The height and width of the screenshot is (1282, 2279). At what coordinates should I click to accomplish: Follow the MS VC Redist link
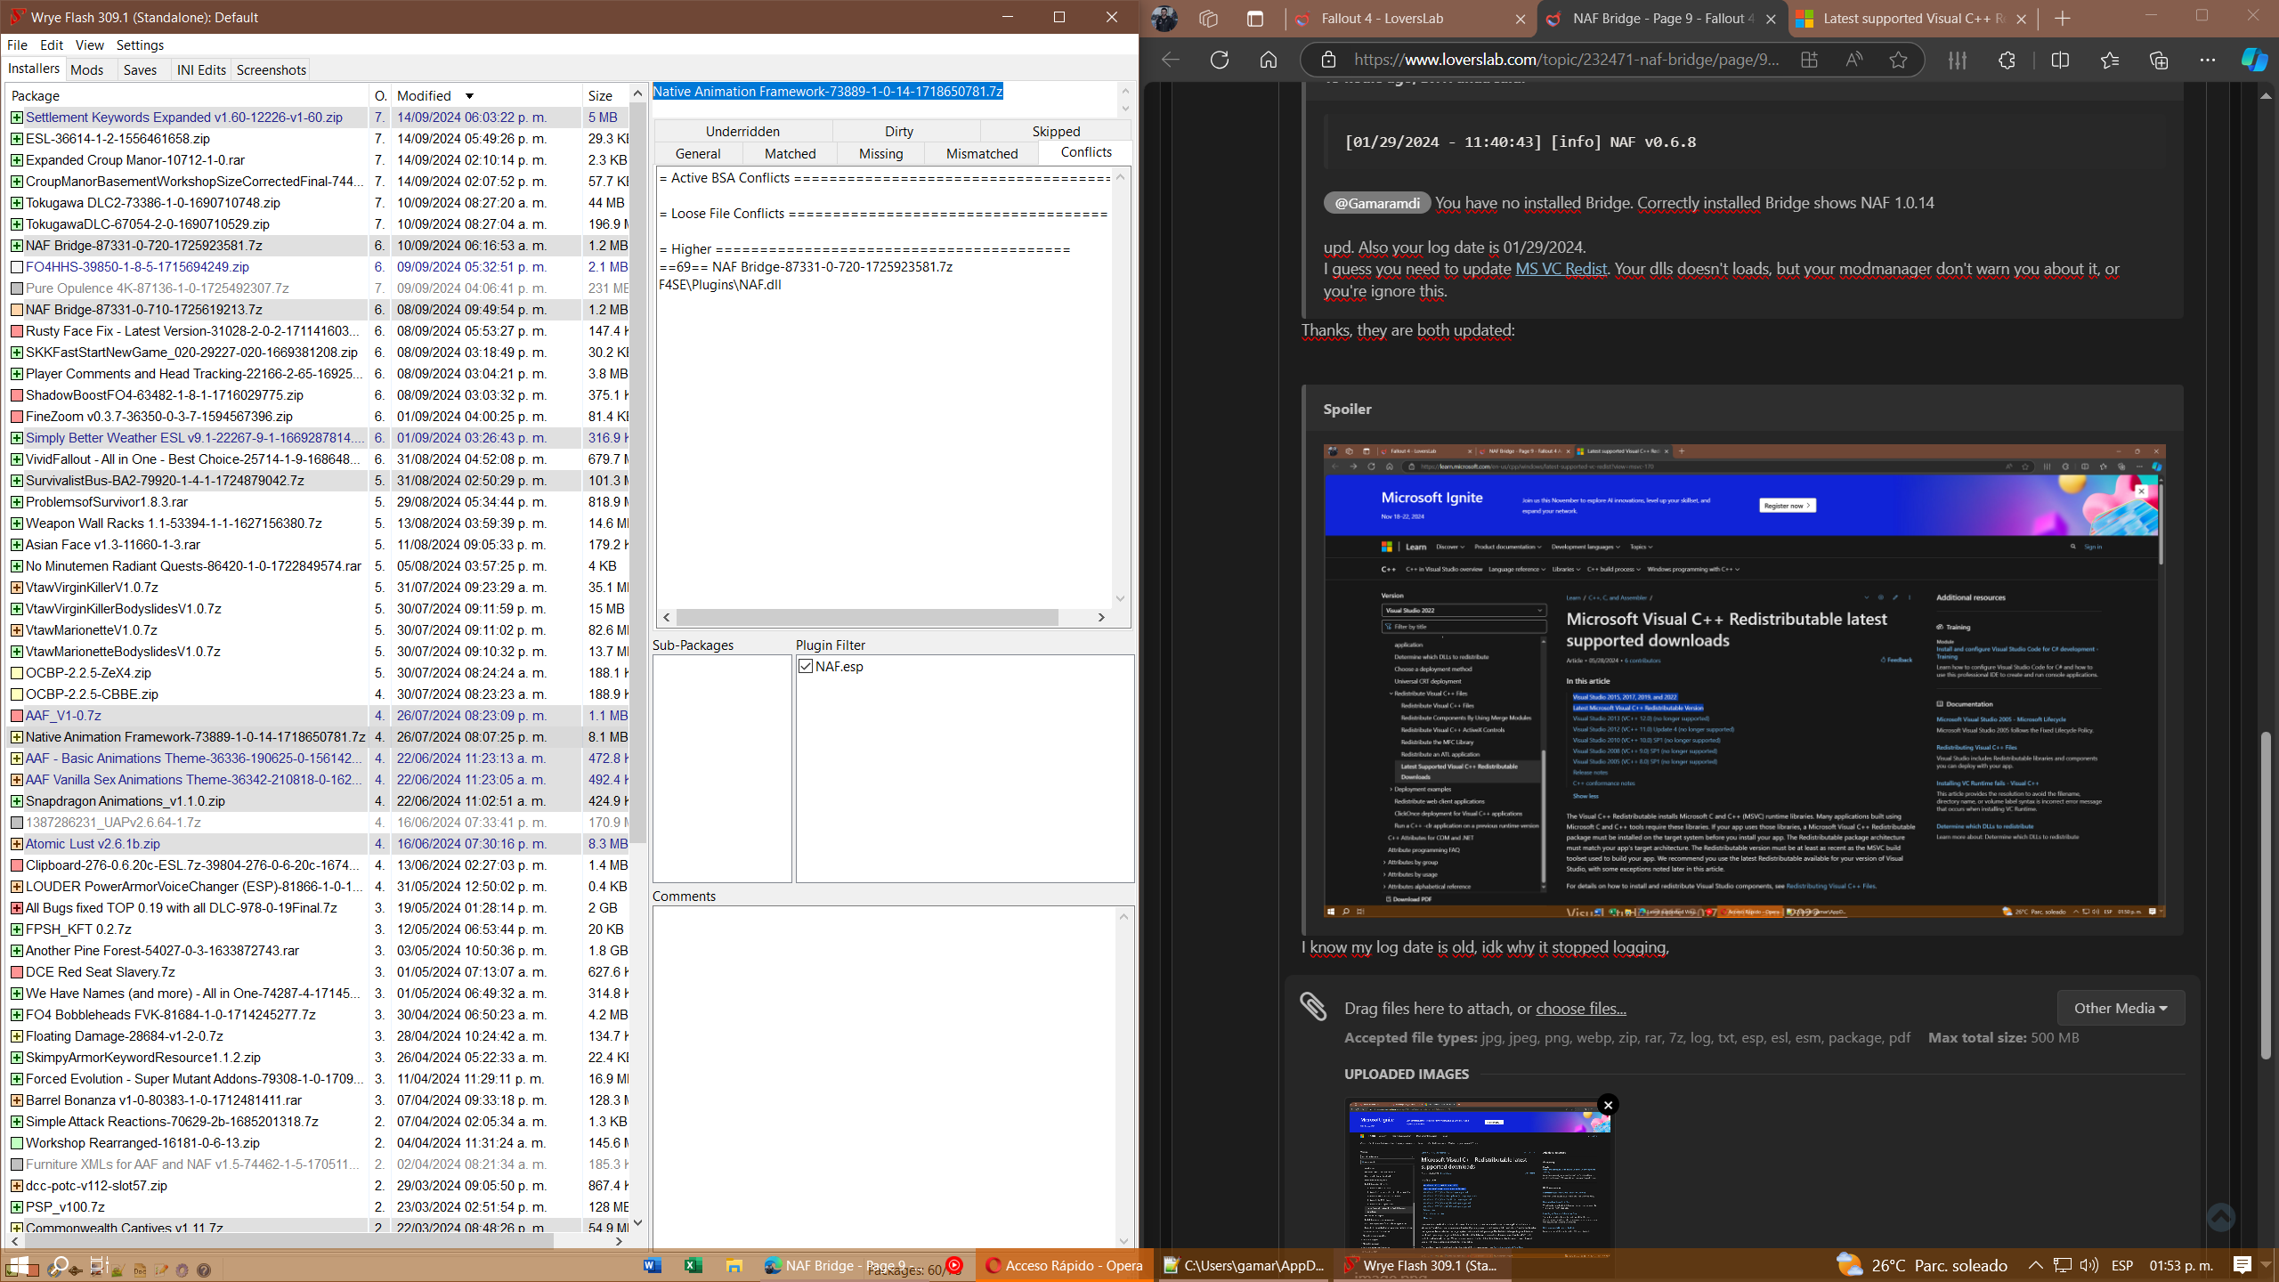coord(1561,269)
